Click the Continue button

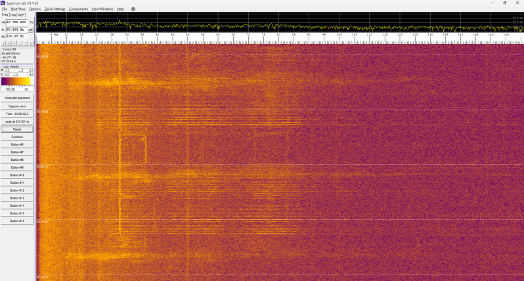point(17,137)
